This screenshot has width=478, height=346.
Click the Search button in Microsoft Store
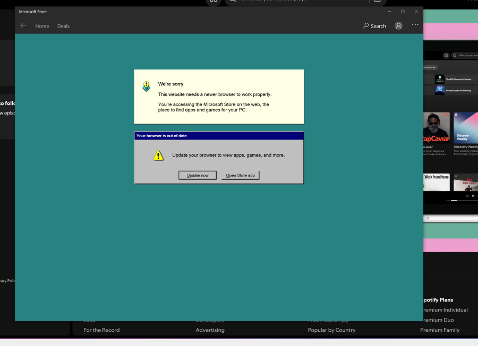[374, 26]
